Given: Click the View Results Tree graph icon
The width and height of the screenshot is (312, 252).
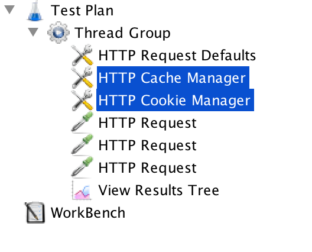Looking at the screenshot, I should pyautogui.click(x=82, y=190).
